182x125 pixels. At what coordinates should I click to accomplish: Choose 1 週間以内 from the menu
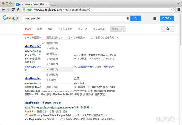[57, 59]
